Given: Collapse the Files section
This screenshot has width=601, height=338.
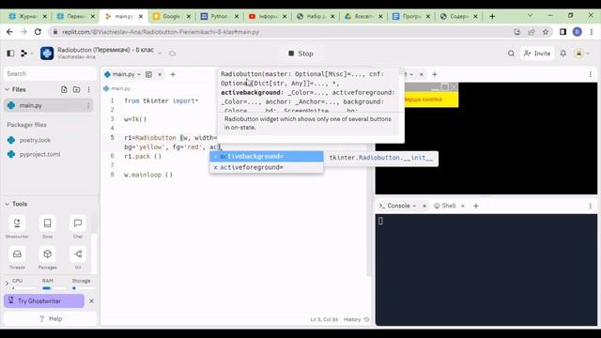Looking at the screenshot, I should 7,89.
